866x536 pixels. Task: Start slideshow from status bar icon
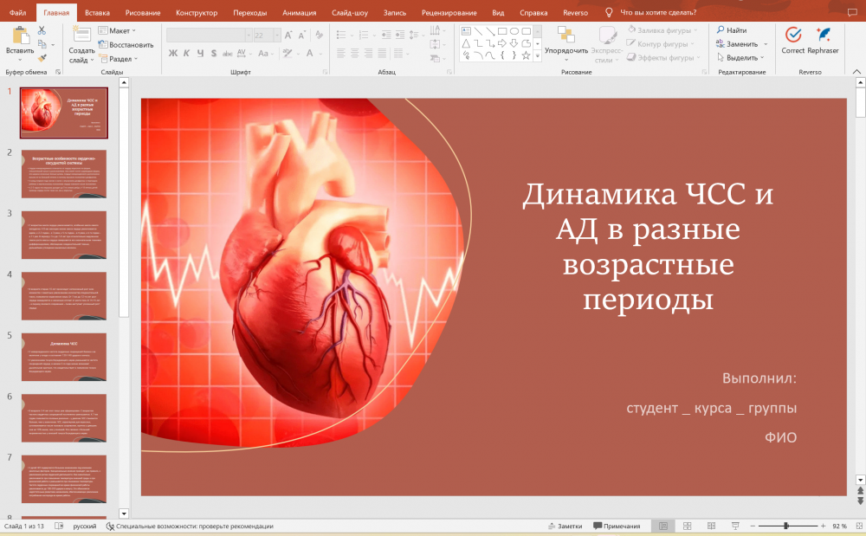coord(734,526)
